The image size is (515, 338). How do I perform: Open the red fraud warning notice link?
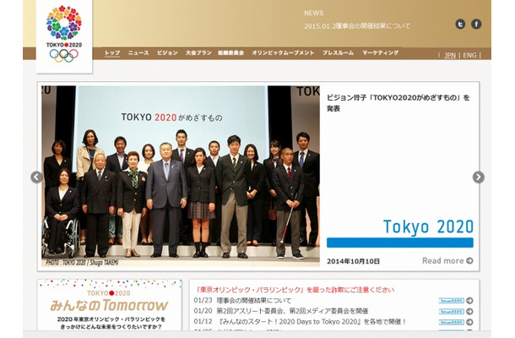coord(295,290)
